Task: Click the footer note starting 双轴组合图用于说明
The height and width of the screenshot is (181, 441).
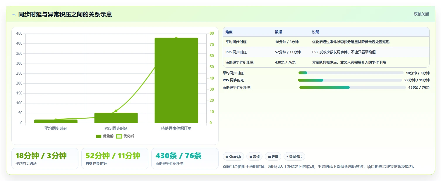Action: 319,167
